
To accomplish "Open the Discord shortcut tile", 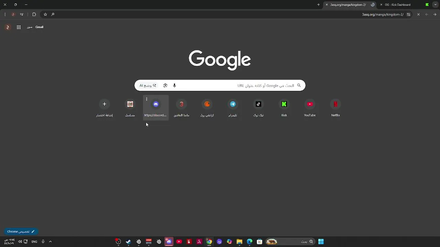I will [156, 108].
